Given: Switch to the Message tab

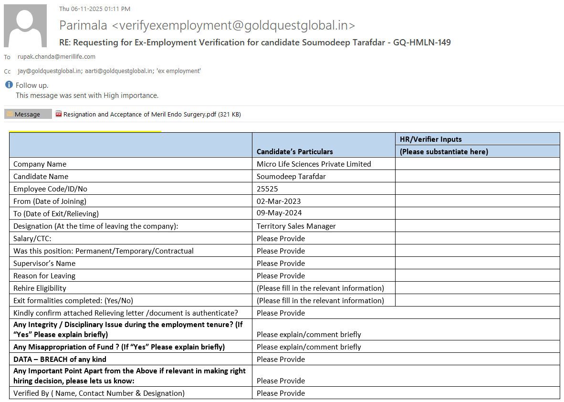Looking at the screenshot, I should coord(28,114).
